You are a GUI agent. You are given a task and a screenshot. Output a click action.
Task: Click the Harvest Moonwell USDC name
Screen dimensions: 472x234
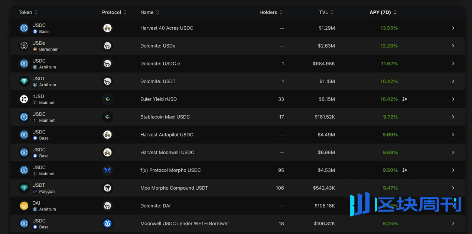(167, 152)
